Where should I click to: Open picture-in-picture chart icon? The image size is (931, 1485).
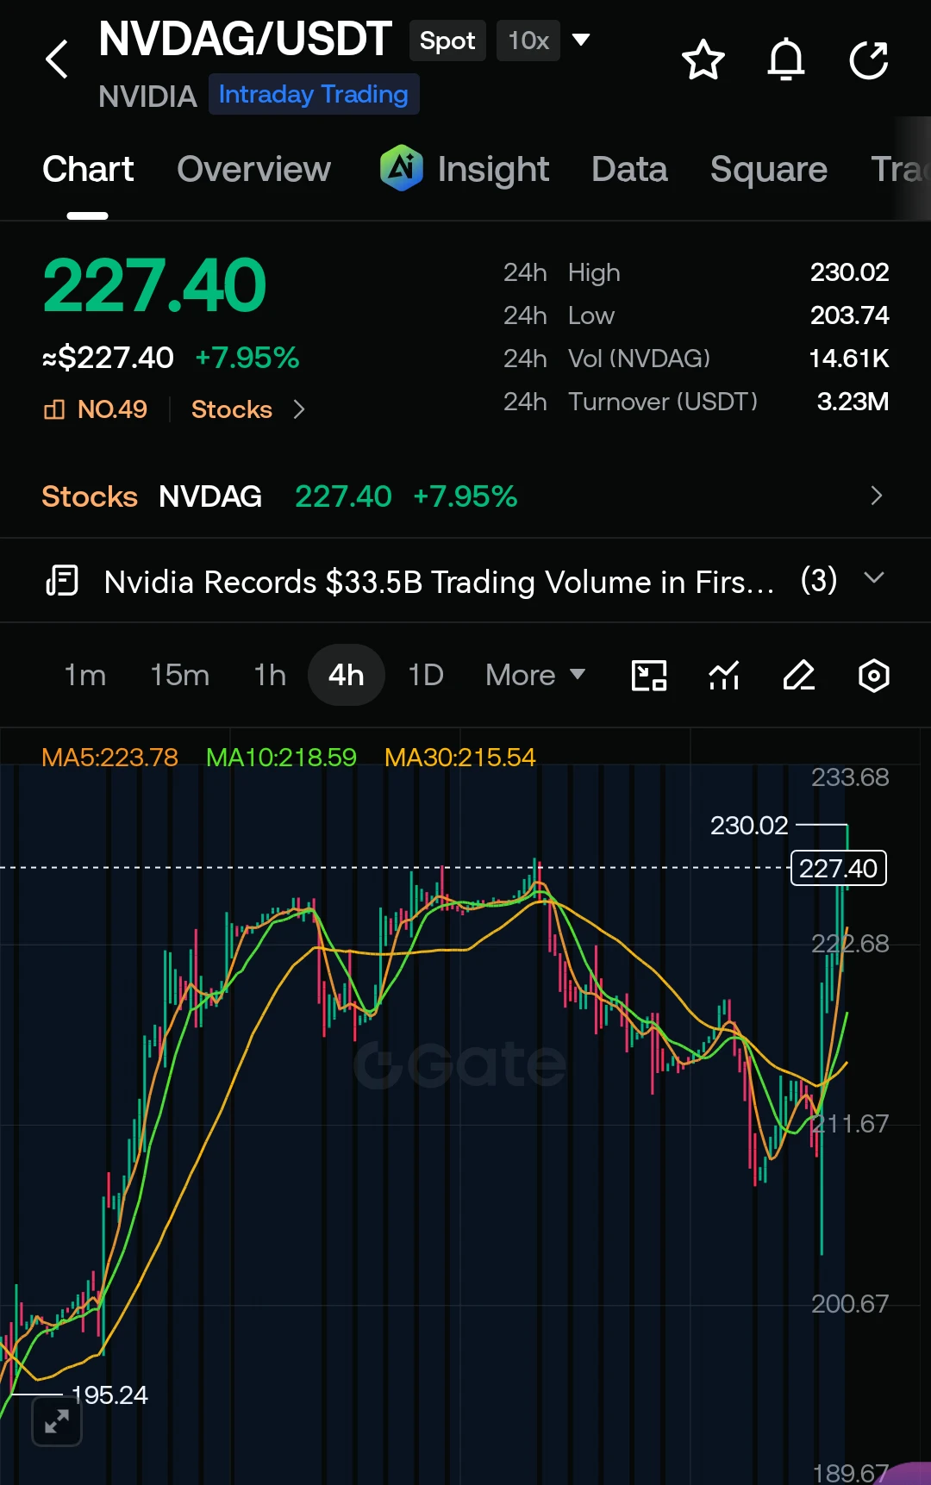click(649, 676)
